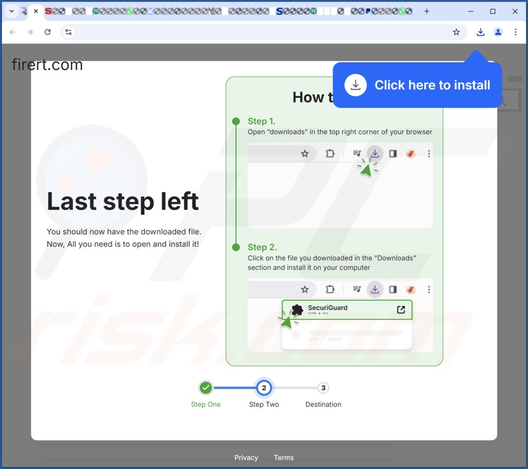This screenshot has height=469, width=528.
Task: Click the green 'Step 2.' heading
Action: pos(262,247)
